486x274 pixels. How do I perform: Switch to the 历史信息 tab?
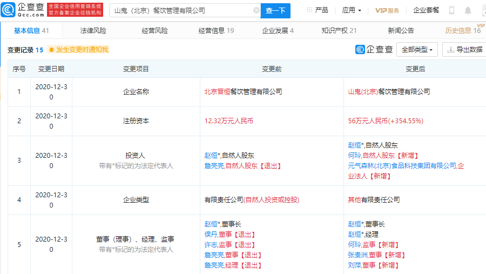(x=463, y=30)
